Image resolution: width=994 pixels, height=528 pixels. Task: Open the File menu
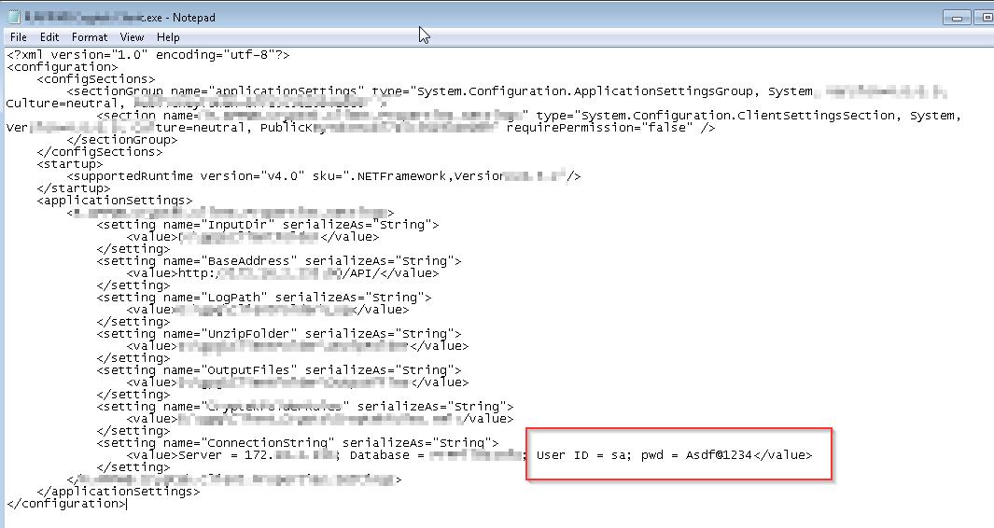click(19, 37)
